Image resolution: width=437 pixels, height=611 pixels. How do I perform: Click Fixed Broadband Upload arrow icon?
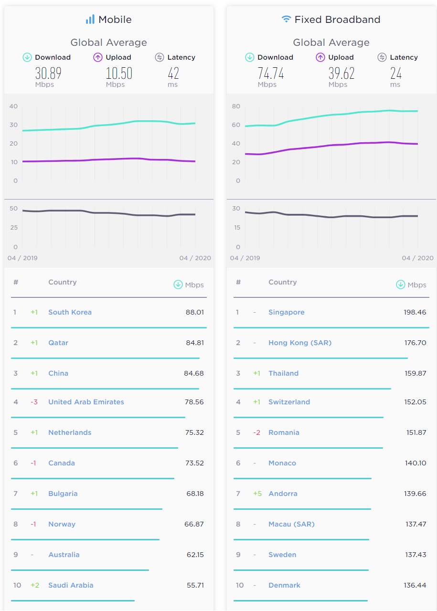pyautogui.click(x=320, y=57)
